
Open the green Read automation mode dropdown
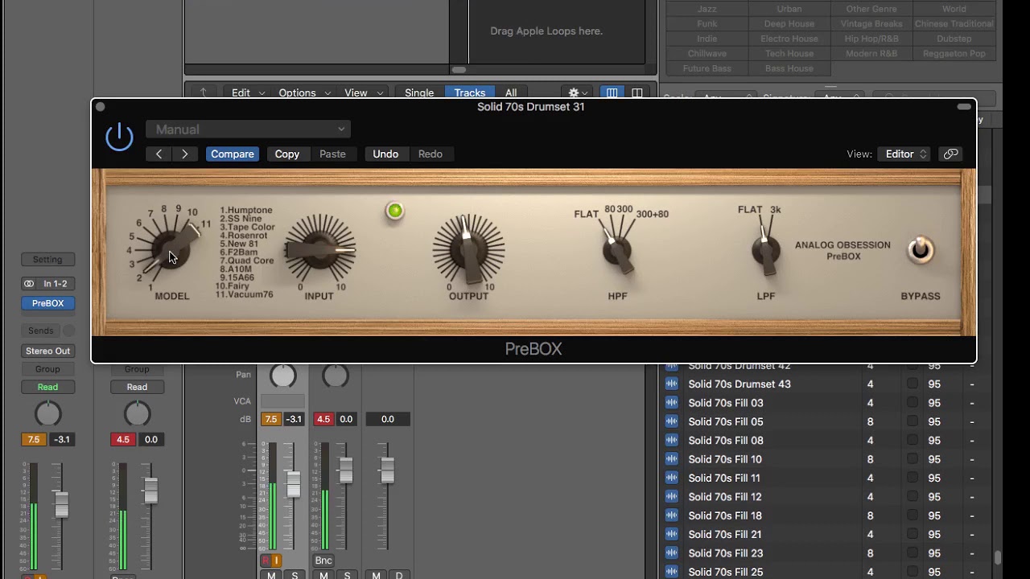[x=47, y=387]
